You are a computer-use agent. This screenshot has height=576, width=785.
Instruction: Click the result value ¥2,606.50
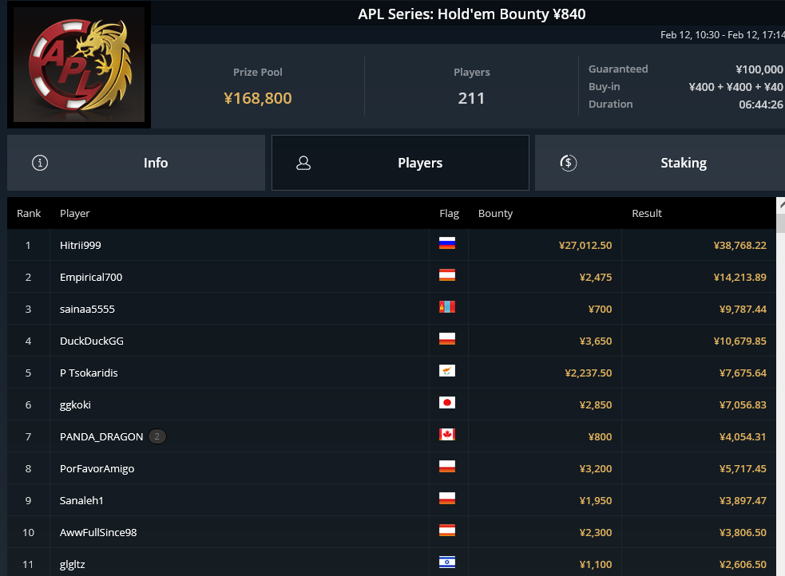[x=743, y=565]
